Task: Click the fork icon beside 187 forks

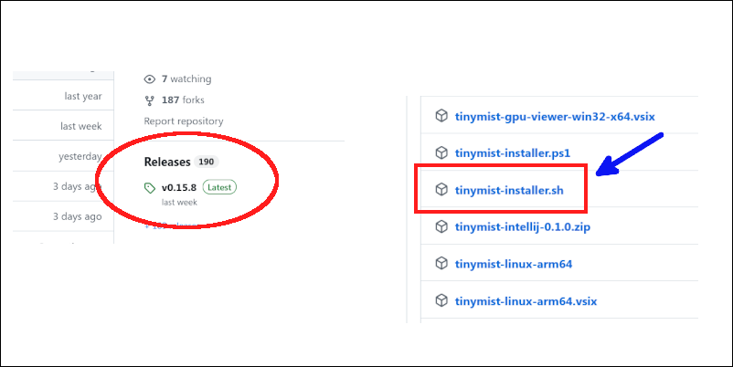Action: (150, 100)
